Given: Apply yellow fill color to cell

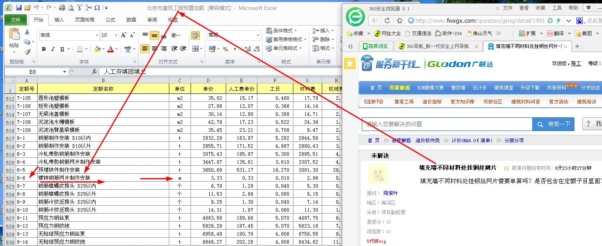Looking at the screenshot, I should click(x=97, y=49).
